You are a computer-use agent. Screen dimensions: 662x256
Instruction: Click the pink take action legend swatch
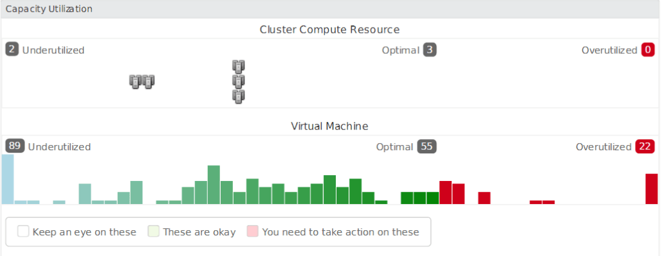coord(252,231)
